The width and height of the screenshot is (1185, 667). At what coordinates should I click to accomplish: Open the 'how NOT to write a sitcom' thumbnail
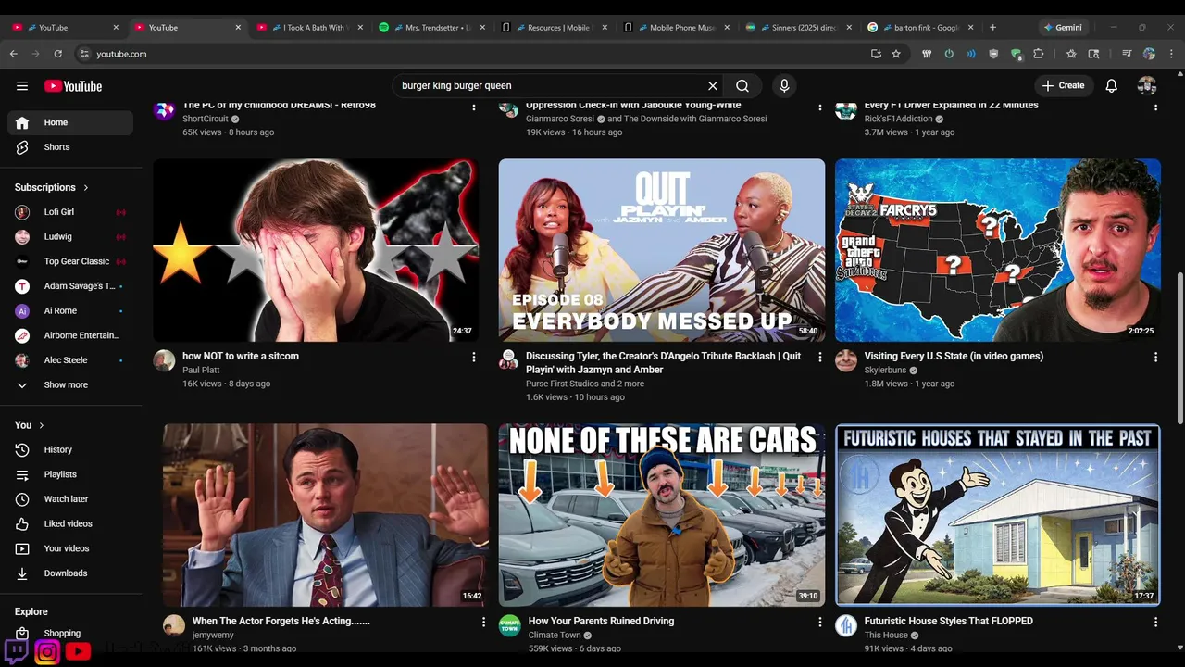tap(316, 250)
